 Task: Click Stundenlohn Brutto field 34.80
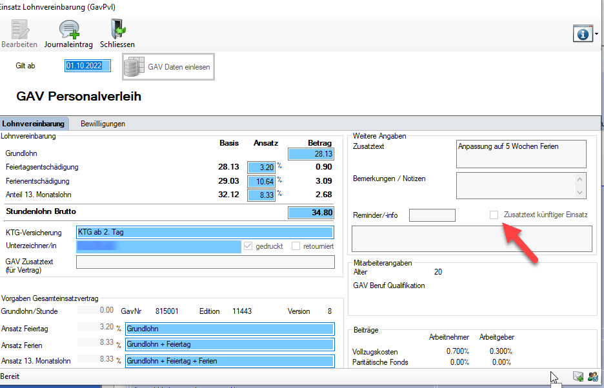point(311,213)
